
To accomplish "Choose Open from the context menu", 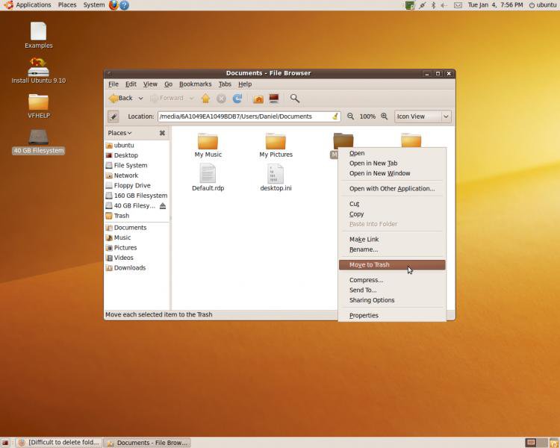I will pyautogui.click(x=392, y=153).
